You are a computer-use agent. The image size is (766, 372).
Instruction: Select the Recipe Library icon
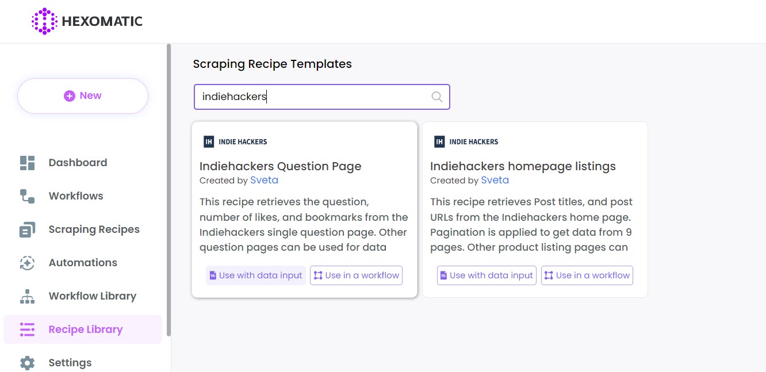[26, 329]
